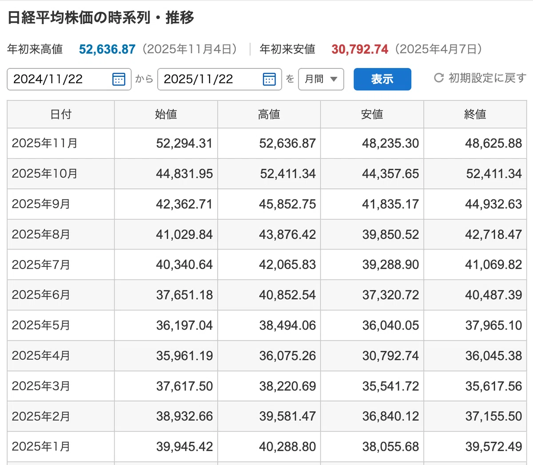Image resolution: width=533 pixels, height=465 pixels.
Task: Click June open value 37,651.18
Action: (184, 295)
